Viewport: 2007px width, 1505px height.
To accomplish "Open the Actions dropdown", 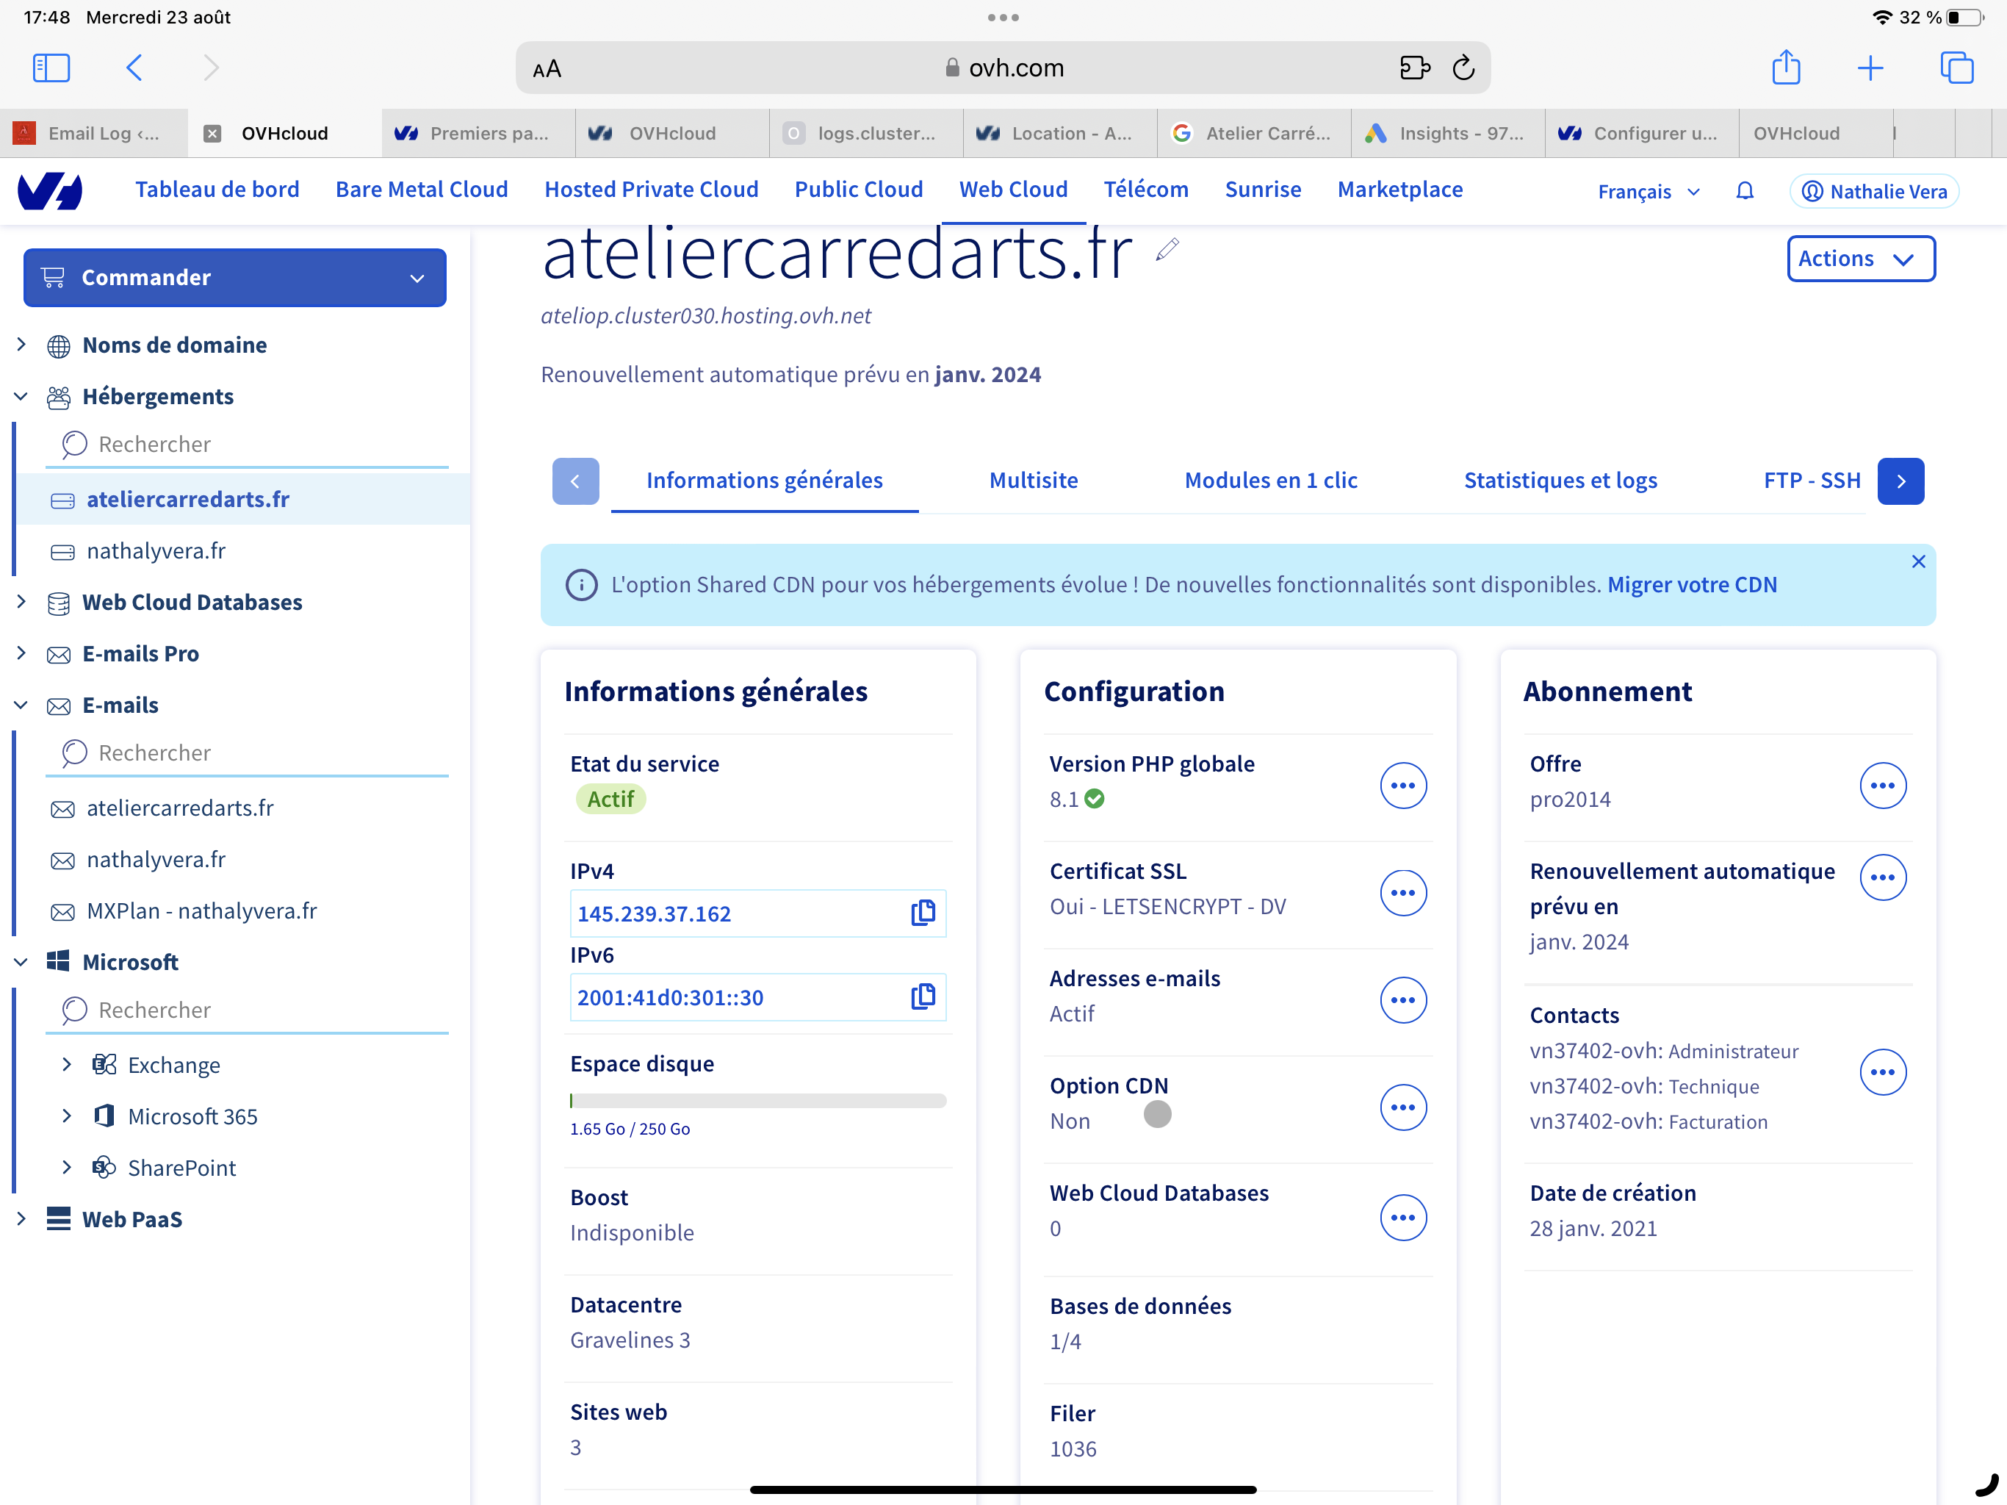I will (x=1860, y=259).
